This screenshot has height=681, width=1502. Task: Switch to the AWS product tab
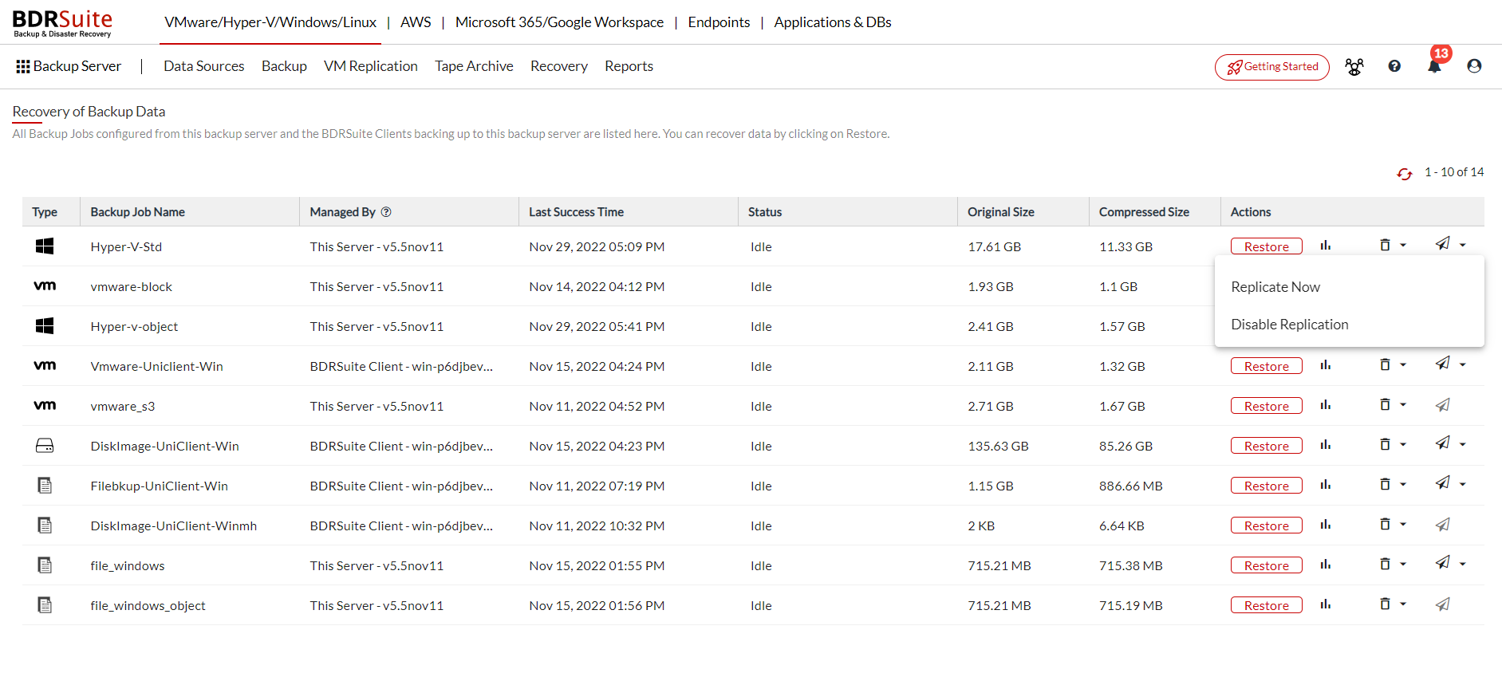click(x=416, y=22)
